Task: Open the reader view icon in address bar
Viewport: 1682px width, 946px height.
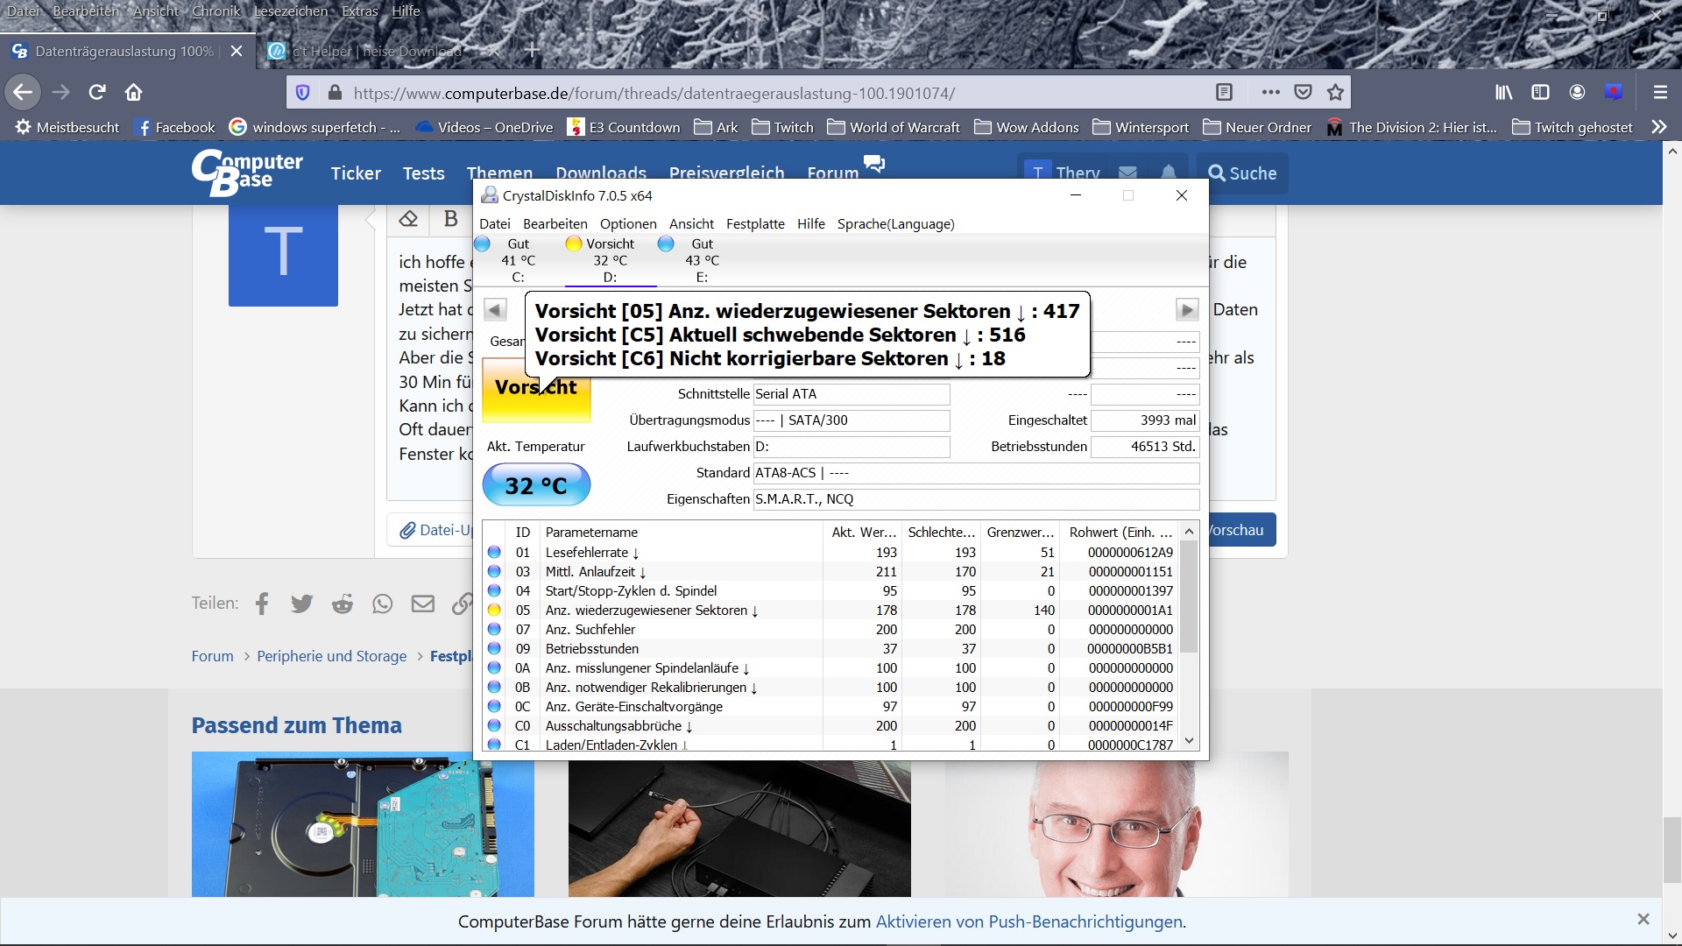Action: coord(1224,92)
